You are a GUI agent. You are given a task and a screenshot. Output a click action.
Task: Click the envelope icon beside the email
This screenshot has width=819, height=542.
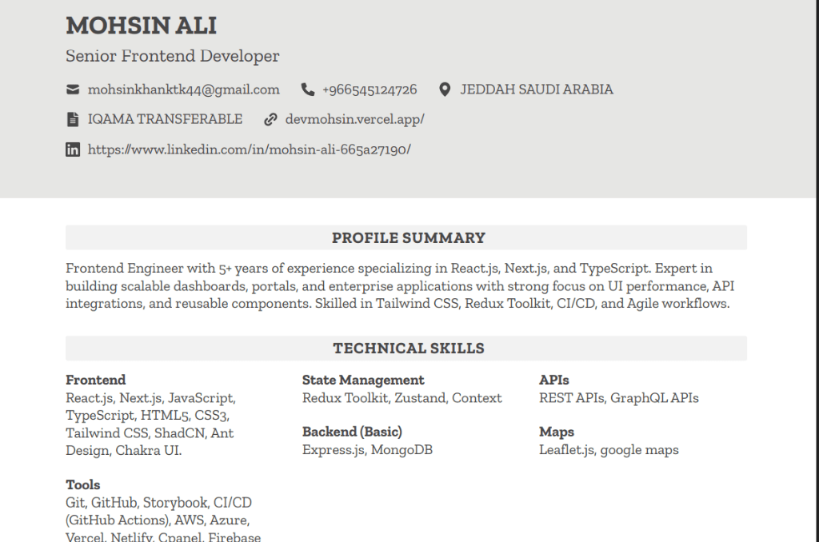click(x=73, y=90)
